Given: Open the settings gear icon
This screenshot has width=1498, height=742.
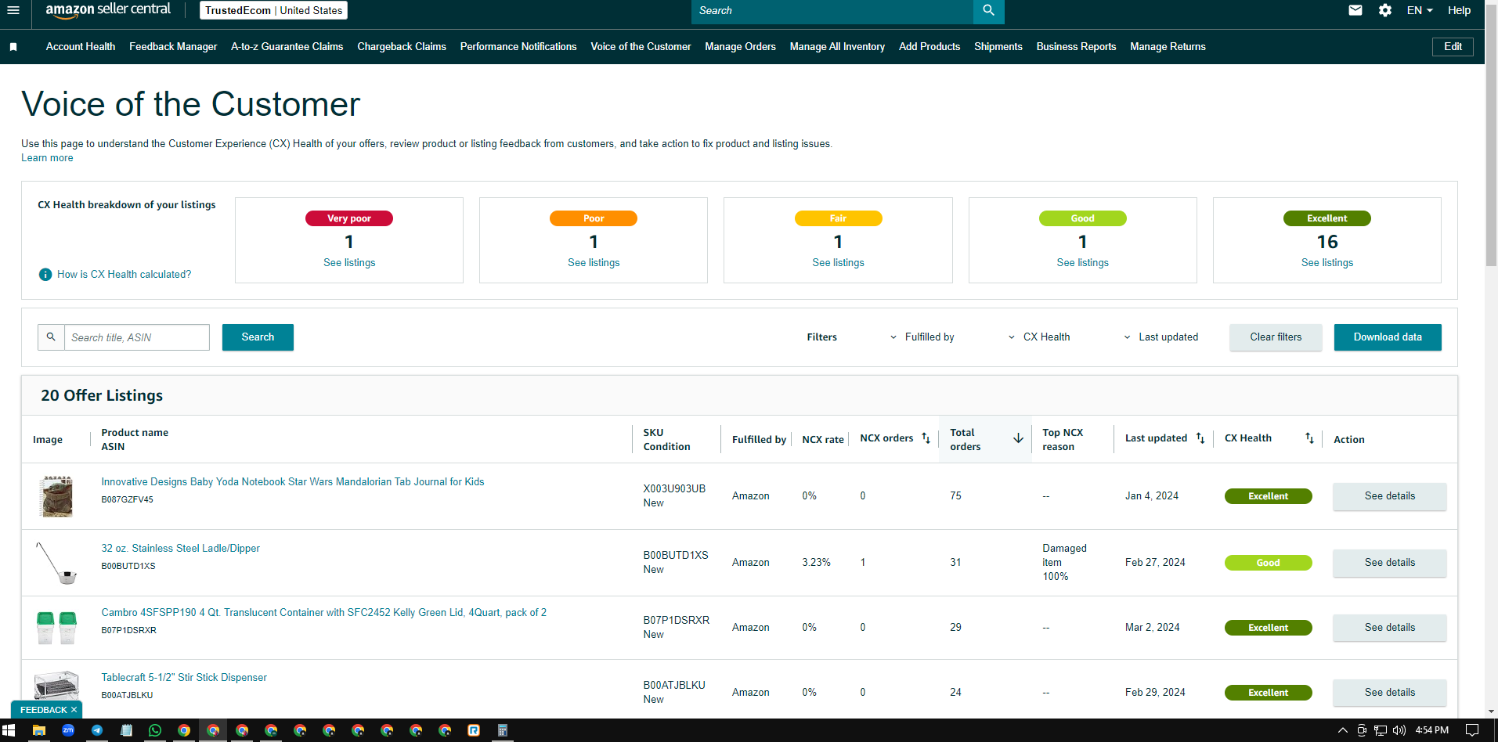Looking at the screenshot, I should click(x=1385, y=10).
